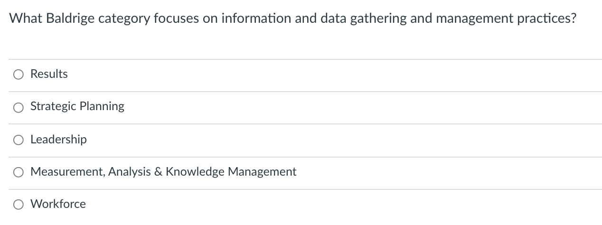Click the word 'What' starting the question
The width and height of the screenshot is (602, 225).
pos(26,19)
